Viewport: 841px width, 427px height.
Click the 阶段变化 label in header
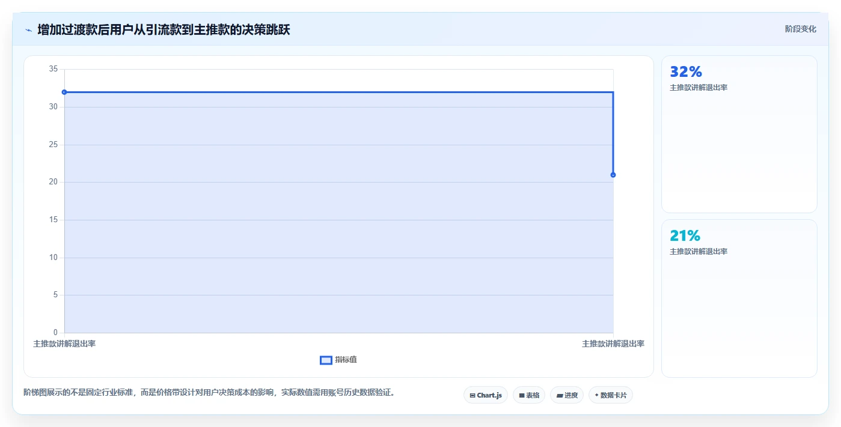click(x=800, y=29)
